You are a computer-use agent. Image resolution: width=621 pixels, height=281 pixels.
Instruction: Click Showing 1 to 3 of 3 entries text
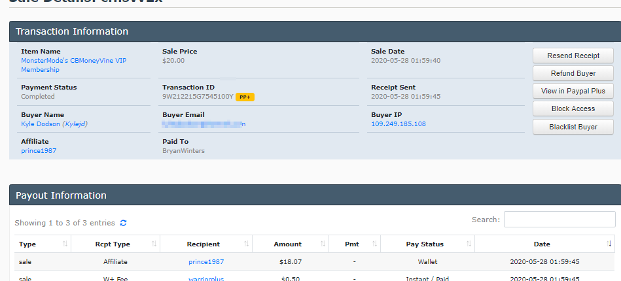(x=65, y=223)
